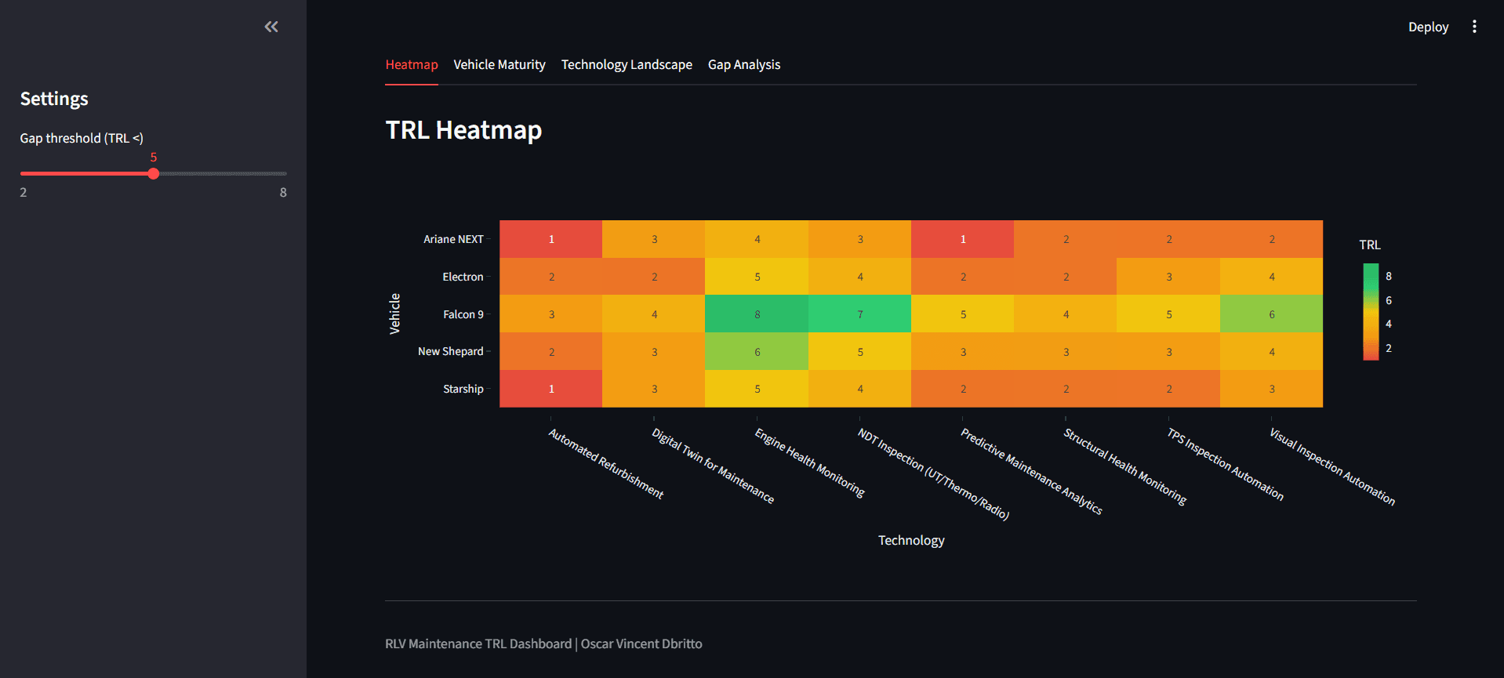Screen dimensions: 1504x678
Task: Click the Deploy button
Action: (x=1428, y=27)
